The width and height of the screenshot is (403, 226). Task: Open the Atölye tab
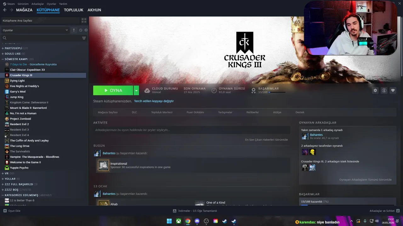[277, 112]
